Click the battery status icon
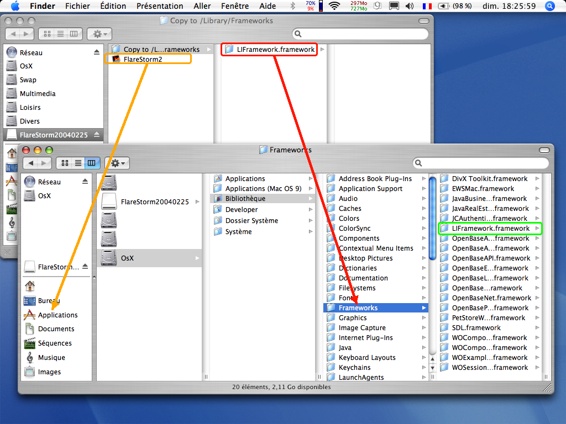Screen dimensions: 566x424 [443, 6]
